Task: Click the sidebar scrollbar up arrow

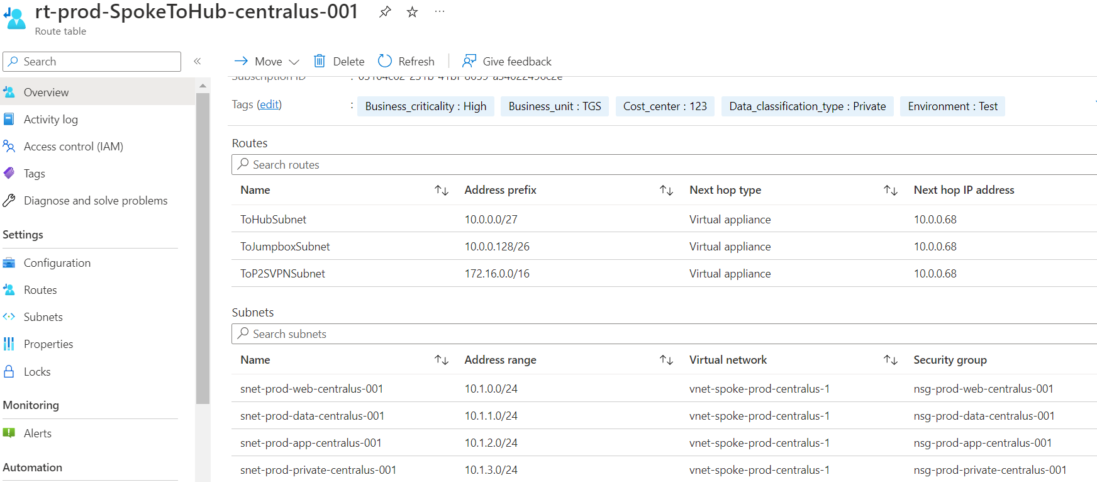Action: point(203,86)
